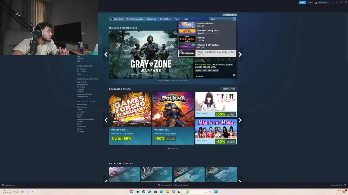Open the Categories menu

point(151,19)
